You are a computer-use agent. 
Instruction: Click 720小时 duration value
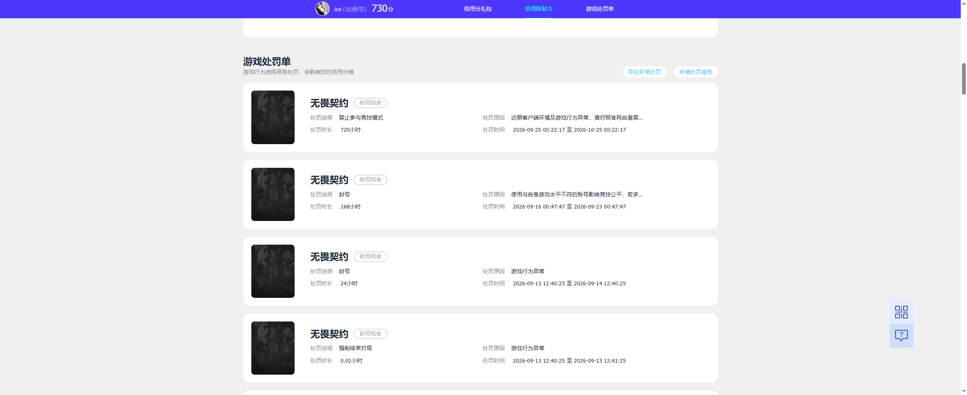(350, 130)
